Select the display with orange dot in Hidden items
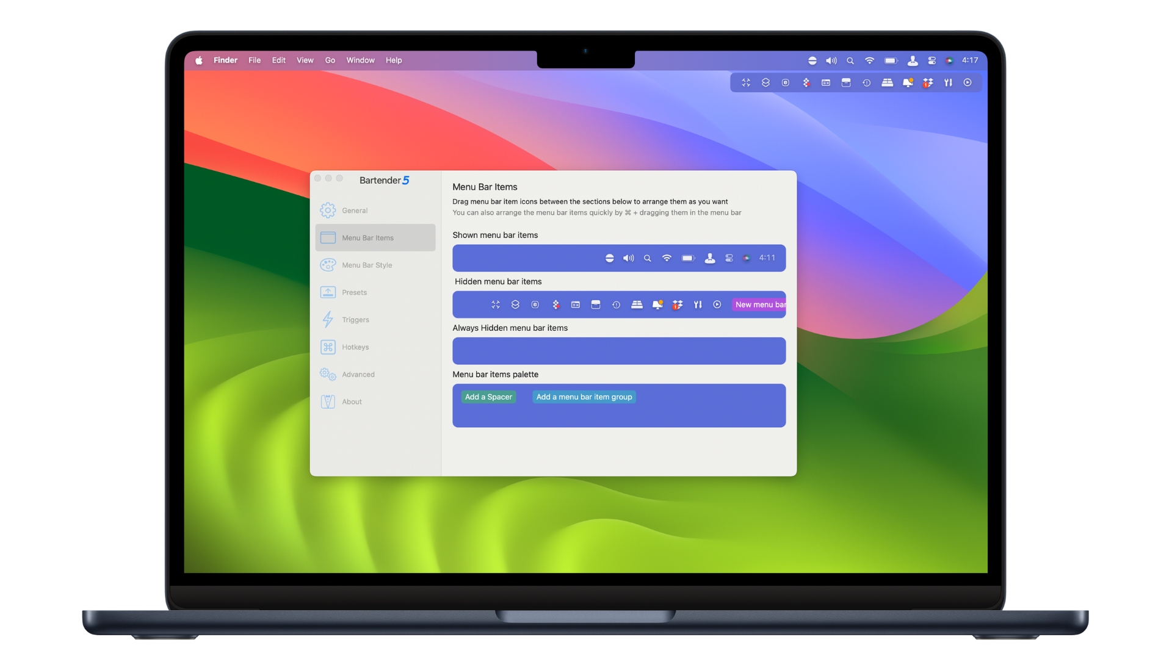Image resolution: width=1172 pixels, height=659 pixels. 657,304
